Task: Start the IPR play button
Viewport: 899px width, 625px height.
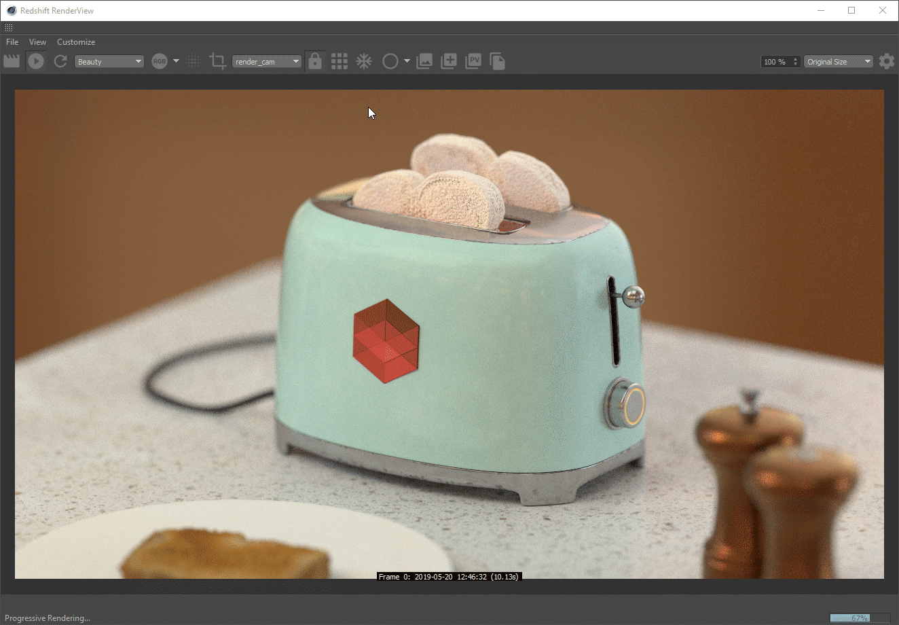Action: tap(36, 61)
